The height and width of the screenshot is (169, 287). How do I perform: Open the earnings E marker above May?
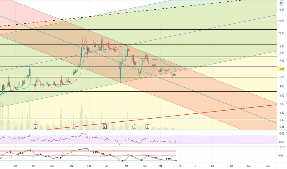(x=147, y=126)
